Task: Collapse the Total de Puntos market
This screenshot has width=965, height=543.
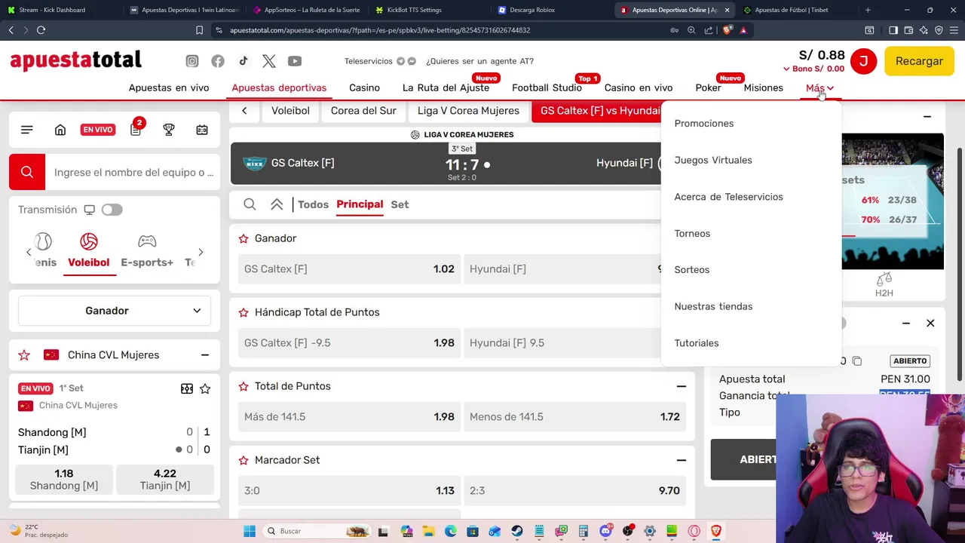Action: [682, 386]
